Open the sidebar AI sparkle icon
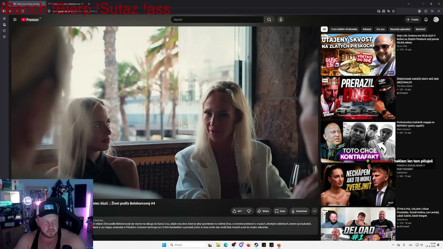Viewport: 443px width, 249px height. pos(4,18)
